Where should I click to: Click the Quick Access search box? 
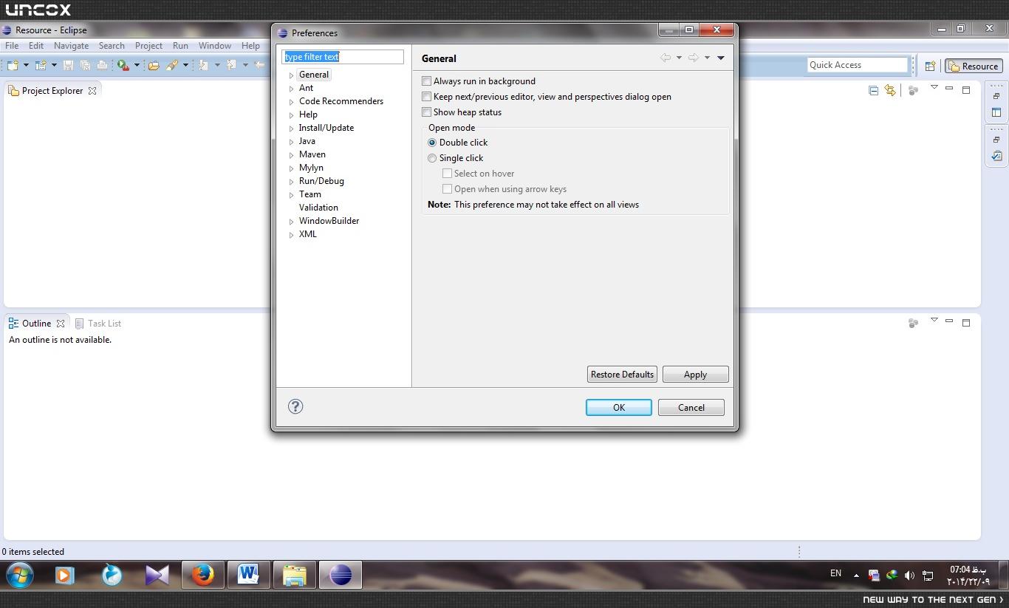[857, 65]
